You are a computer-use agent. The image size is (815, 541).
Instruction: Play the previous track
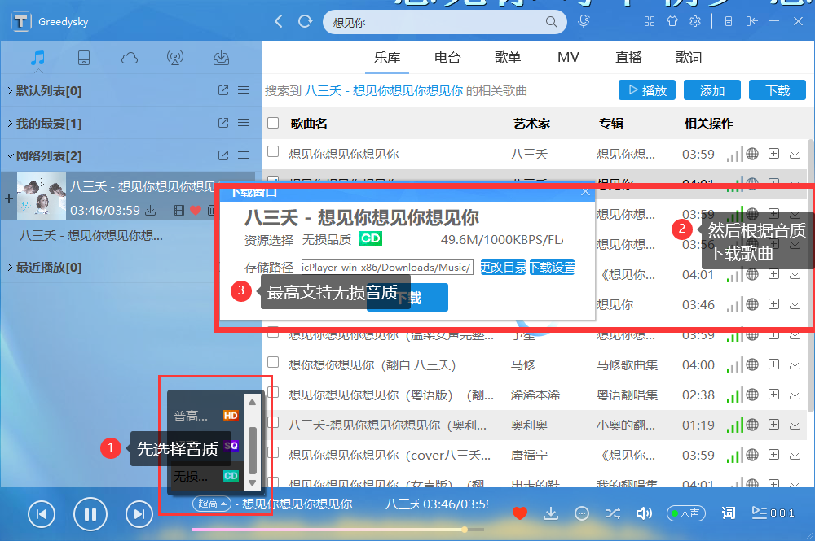pos(41,514)
